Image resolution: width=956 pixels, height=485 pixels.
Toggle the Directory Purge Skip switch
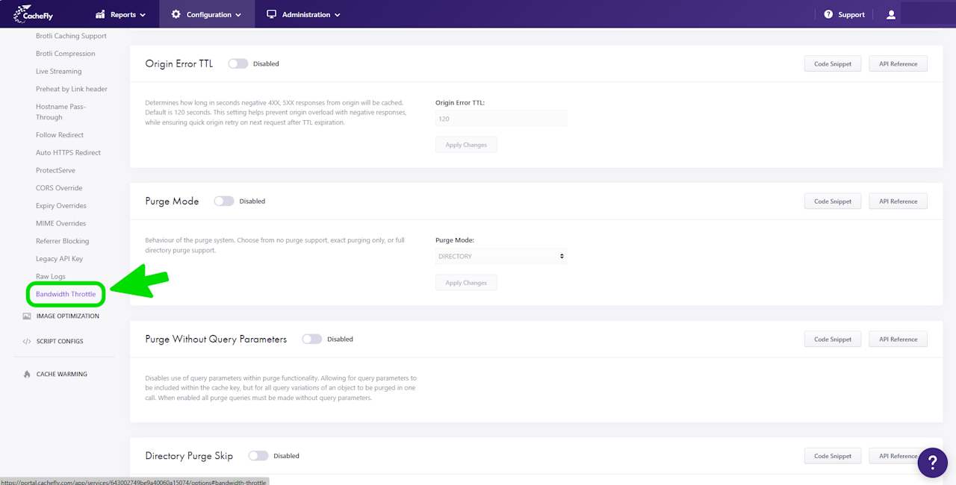point(258,455)
